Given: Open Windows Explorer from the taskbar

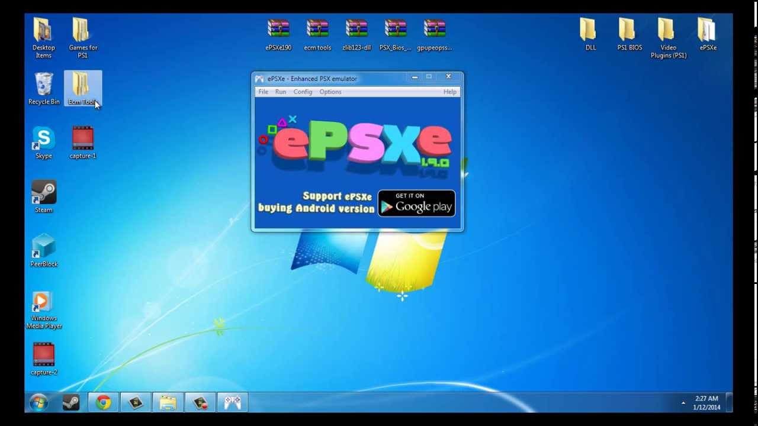Looking at the screenshot, I should (x=168, y=403).
